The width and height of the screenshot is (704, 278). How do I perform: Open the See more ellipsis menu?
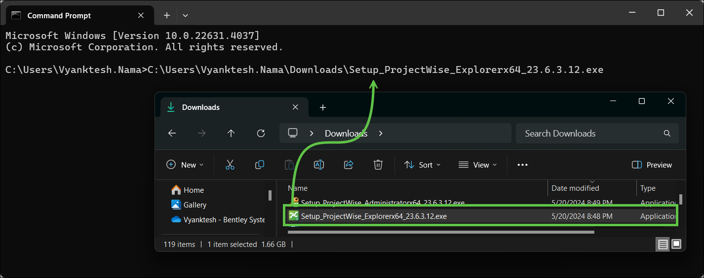pyautogui.click(x=523, y=165)
